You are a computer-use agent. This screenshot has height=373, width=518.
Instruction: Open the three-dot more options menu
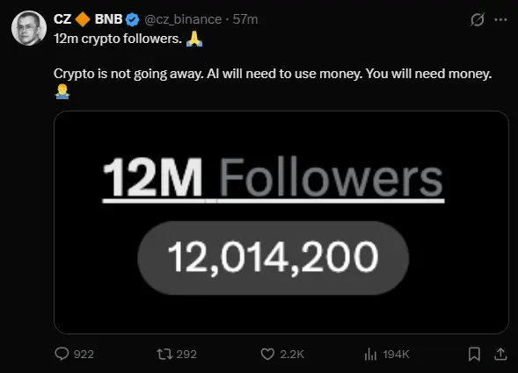(500, 20)
